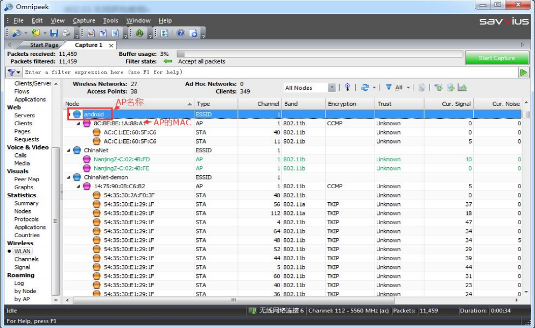Sort by the Encryption column header
The height and width of the screenshot is (328, 535).
[x=350, y=104]
